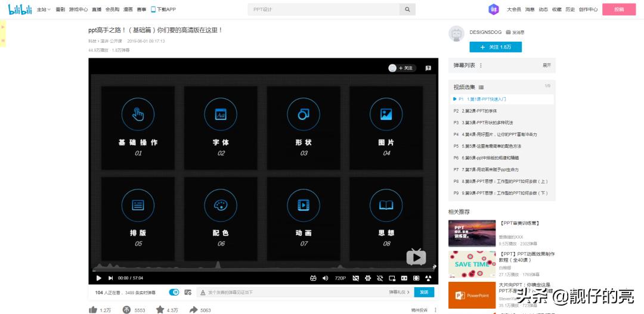Image resolution: width=644 pixels, height=314 pixels.
Task: Open 历史 history link
Action: coord(570,10)
